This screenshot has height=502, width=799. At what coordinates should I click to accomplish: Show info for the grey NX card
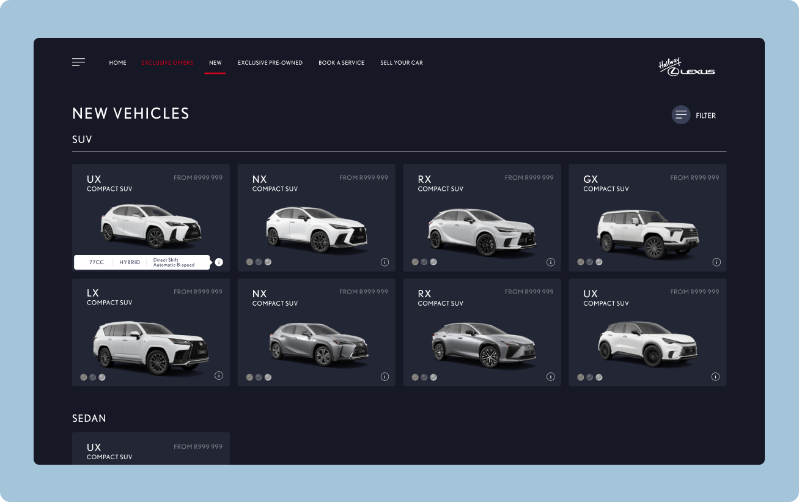[385, 377]
